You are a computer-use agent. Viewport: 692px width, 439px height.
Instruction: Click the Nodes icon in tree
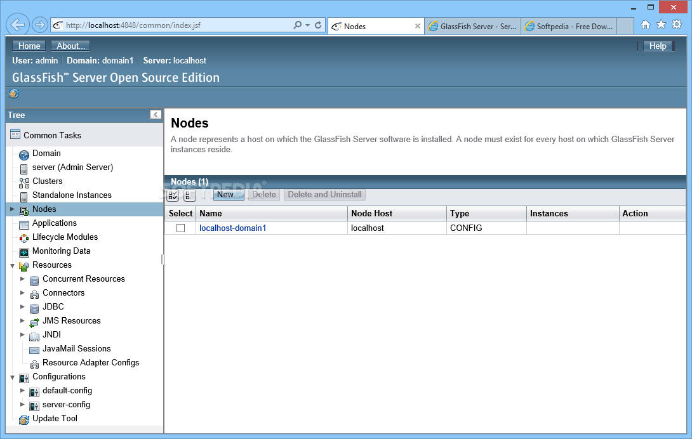(x=24, y=211)
